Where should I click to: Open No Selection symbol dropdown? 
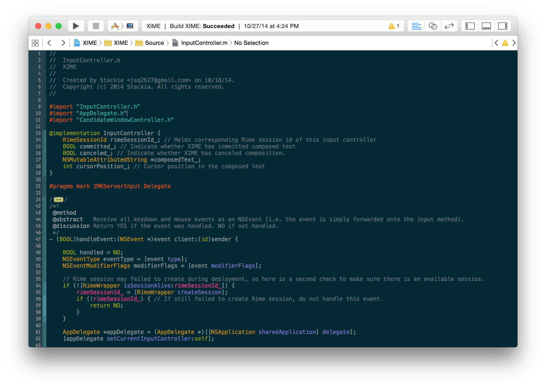point(251,43)
